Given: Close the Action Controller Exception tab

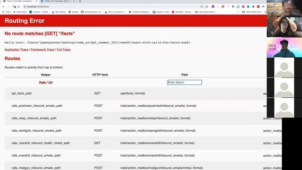Looking at the screenshot, I should [36, 1].
